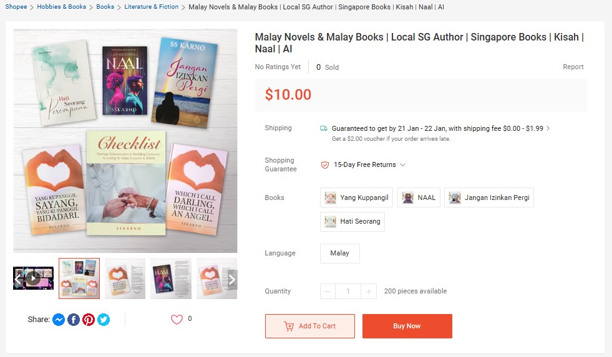This screenshot has width=612, height=357.
Task: Share on Facebook icon
Action: click(74, 320)
